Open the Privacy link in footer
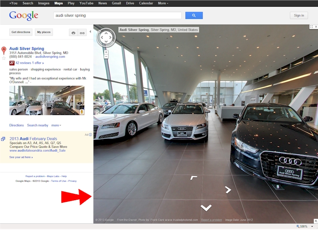318x230 pixels. click(72, 181)
